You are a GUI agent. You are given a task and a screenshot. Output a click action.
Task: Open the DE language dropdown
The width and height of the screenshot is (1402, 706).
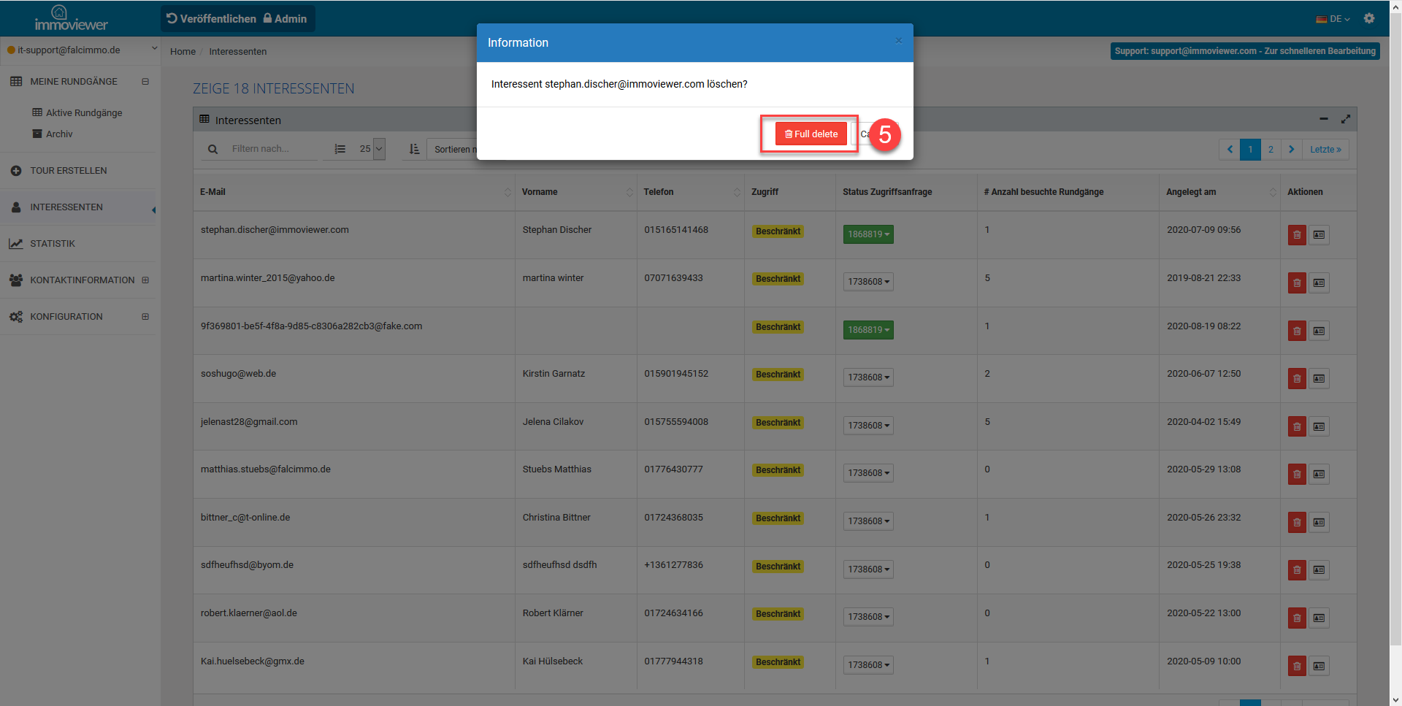coord(1333,19)
